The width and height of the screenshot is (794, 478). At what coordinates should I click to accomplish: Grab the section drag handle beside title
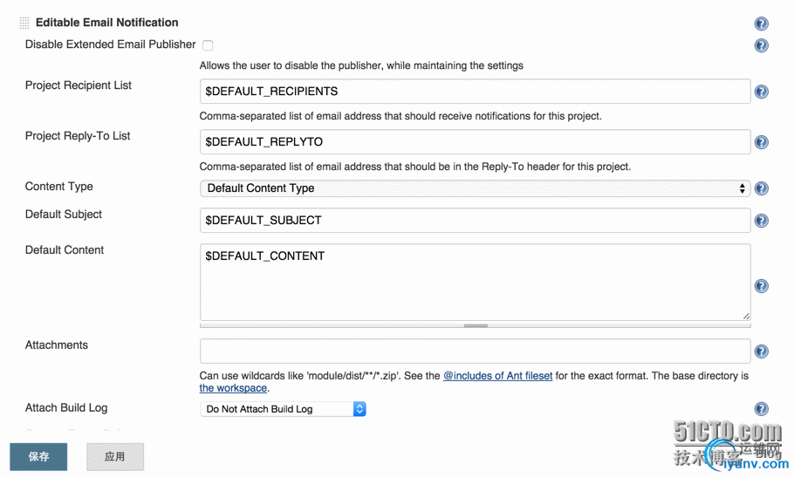pyautogui.click(x=24, y=23)
